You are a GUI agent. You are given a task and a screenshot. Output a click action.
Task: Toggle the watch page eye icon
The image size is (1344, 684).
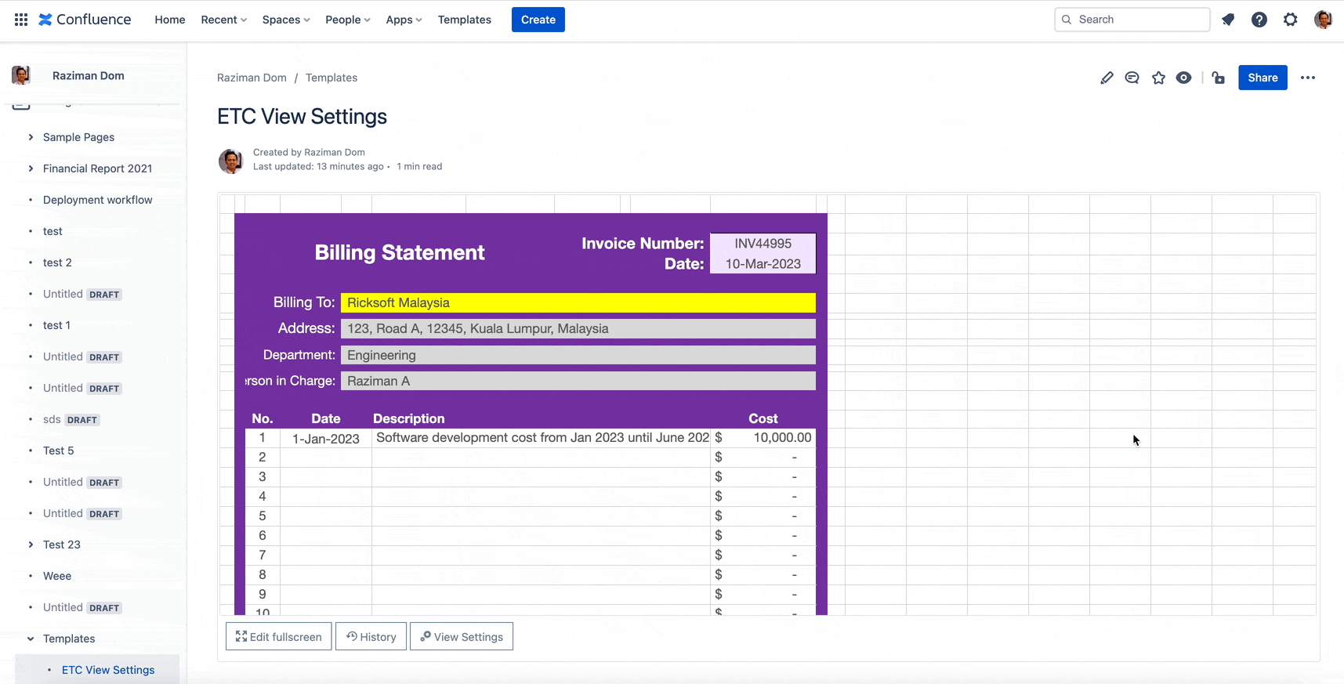point(1183,78)
